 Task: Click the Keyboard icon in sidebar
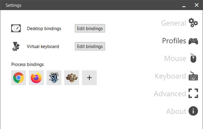(x=193, y=76)
